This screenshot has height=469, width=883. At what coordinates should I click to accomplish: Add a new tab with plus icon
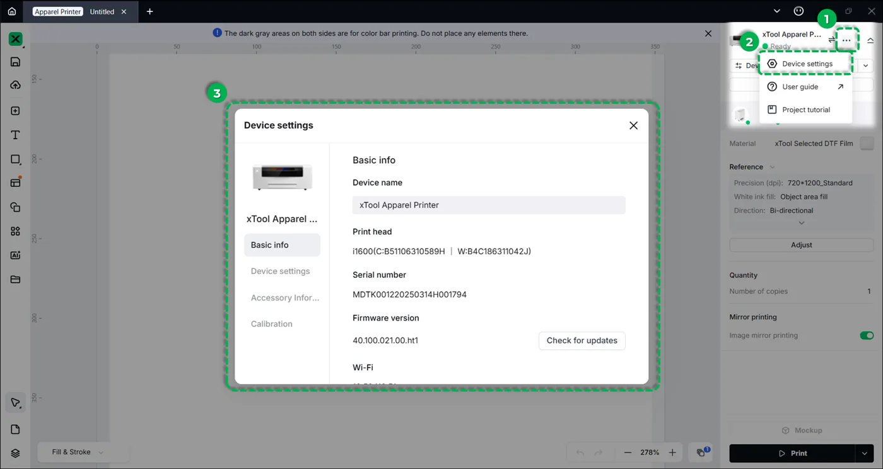coord(149,11)
